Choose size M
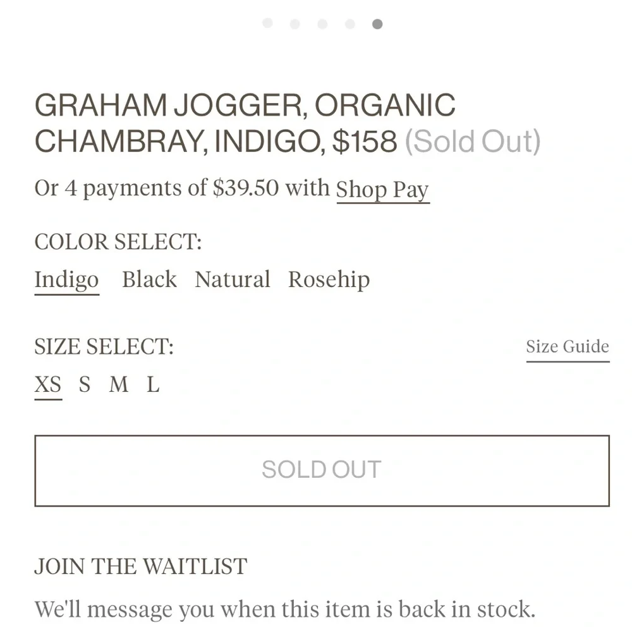 [118, 384]
